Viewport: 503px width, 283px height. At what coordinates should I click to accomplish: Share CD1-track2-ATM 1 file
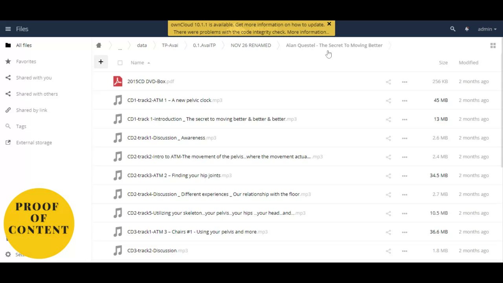pyautogui.click(x=388, y=101)
